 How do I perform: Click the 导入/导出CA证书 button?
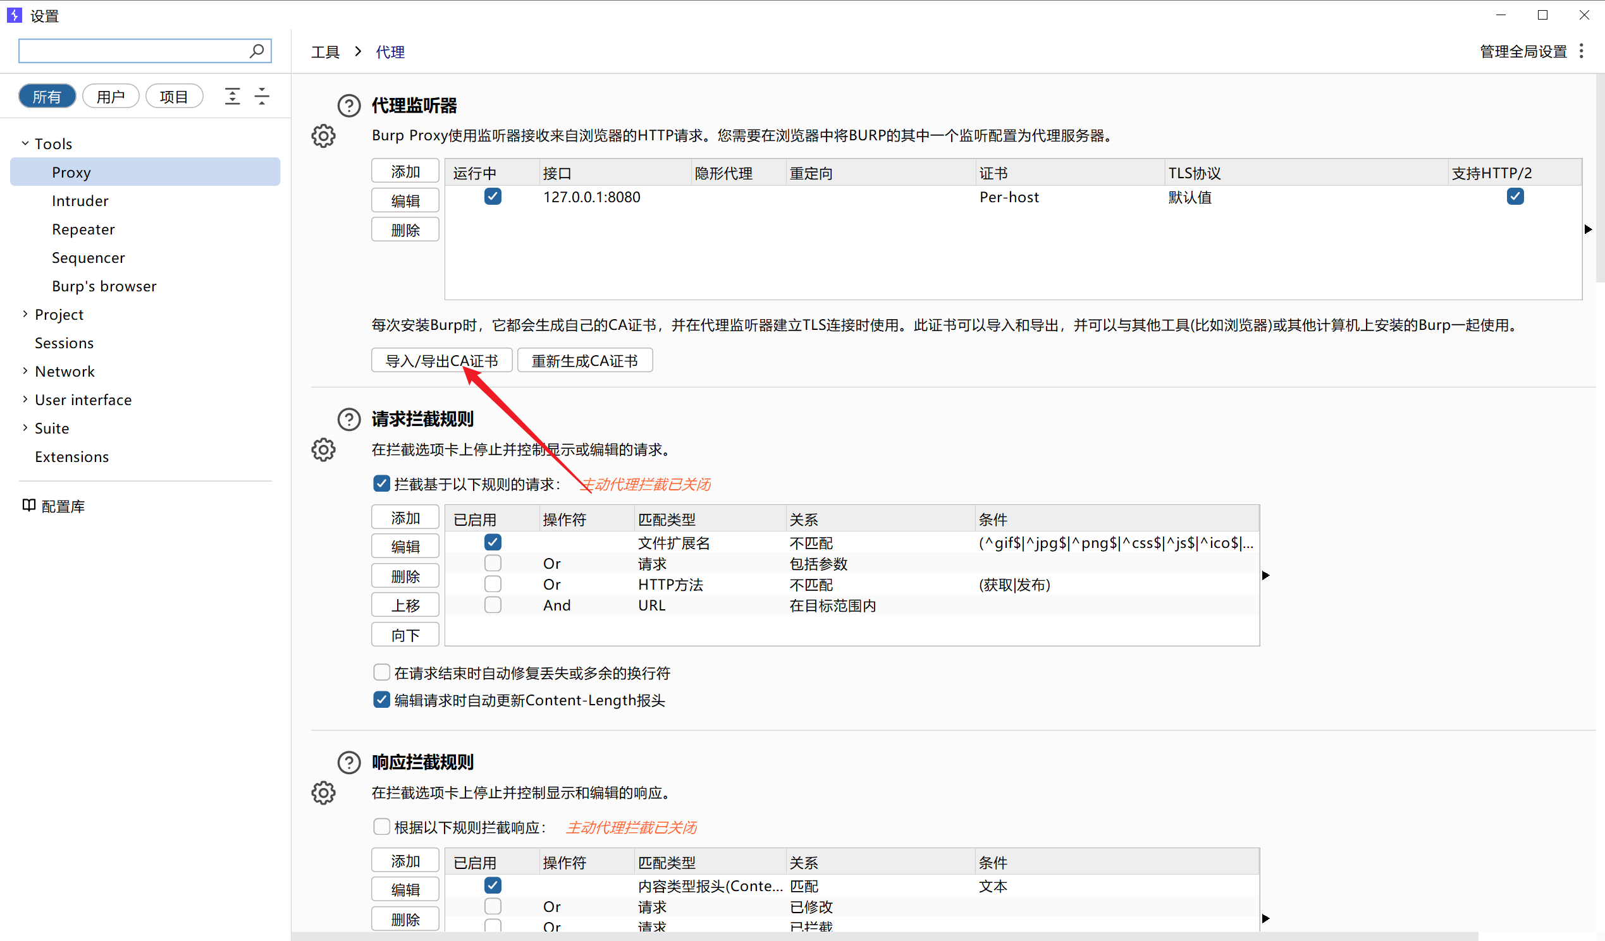pyautogui.click(x=441, y=361)
